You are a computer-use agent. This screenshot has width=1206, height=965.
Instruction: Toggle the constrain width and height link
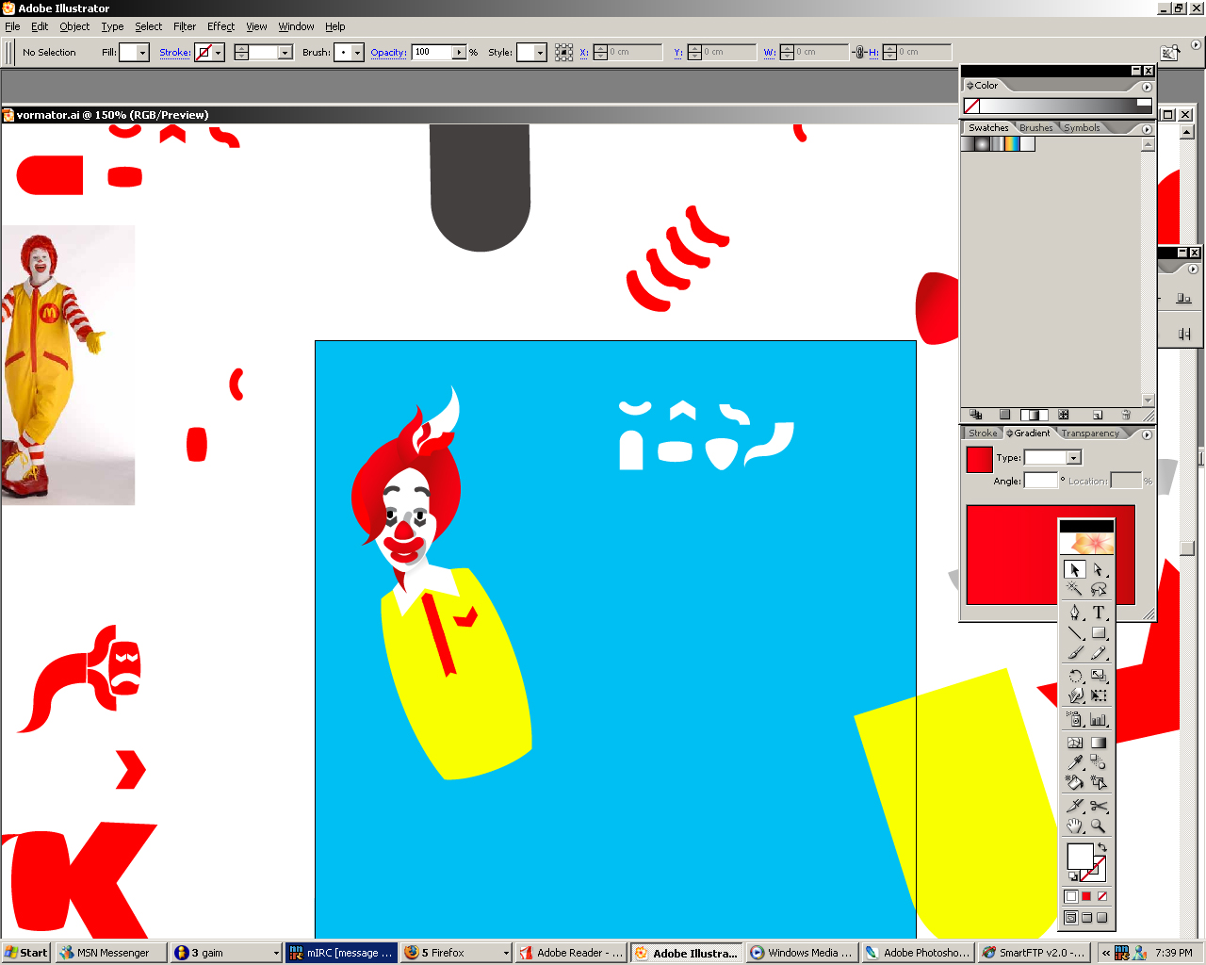(x=858, y=53)
